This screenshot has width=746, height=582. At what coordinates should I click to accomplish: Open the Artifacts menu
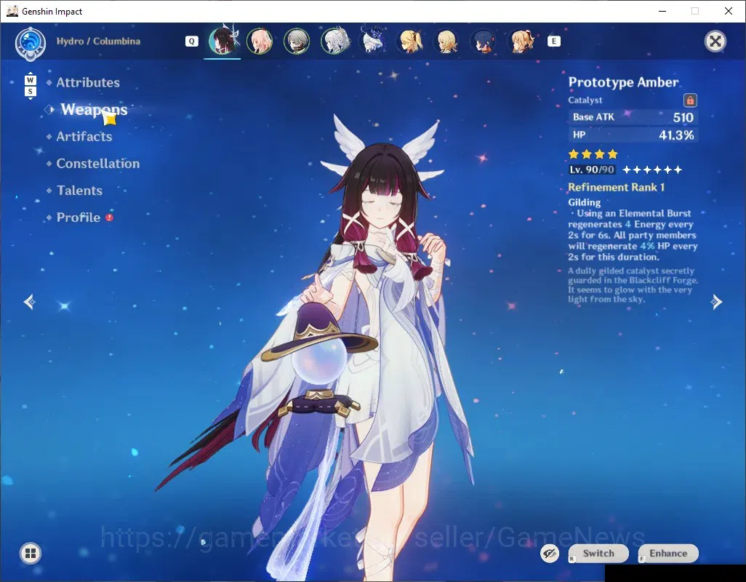[84, 137]
